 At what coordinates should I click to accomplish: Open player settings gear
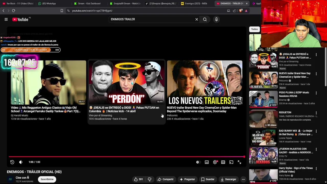coord(215,162)
